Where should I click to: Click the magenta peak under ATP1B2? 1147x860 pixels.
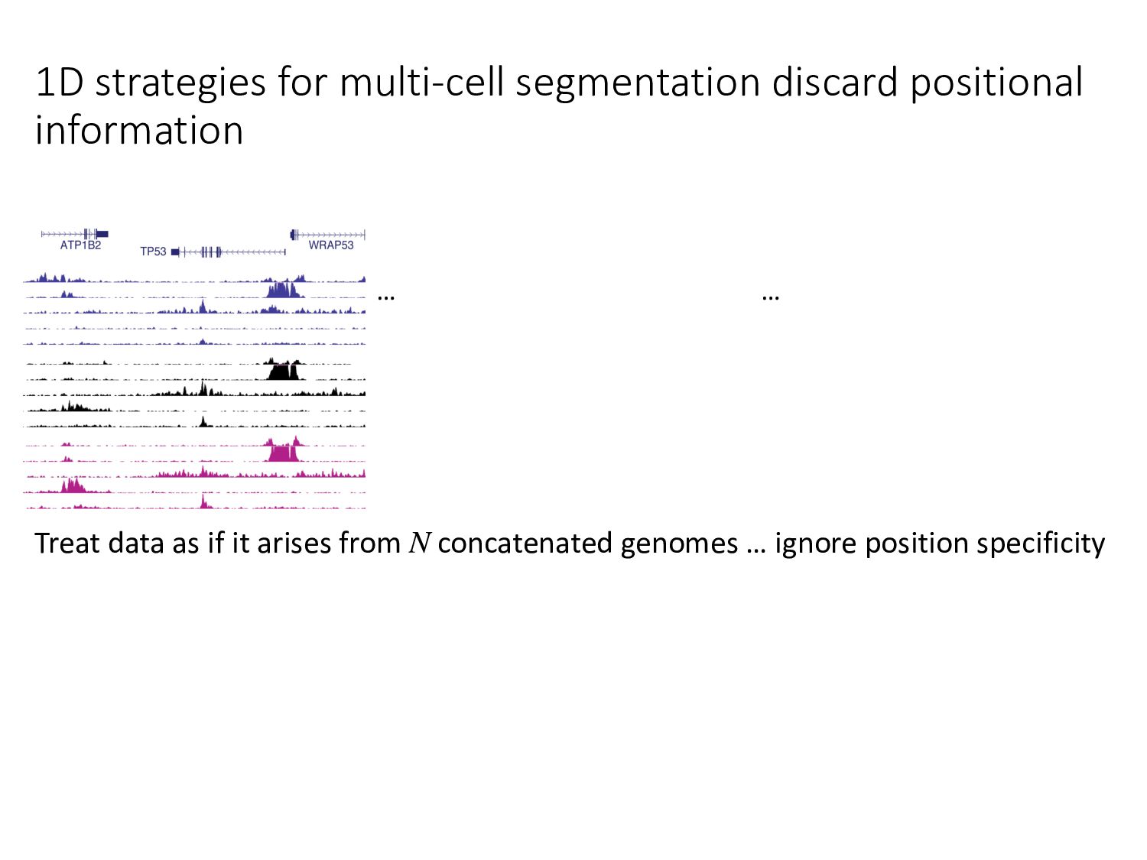[73, 486]
